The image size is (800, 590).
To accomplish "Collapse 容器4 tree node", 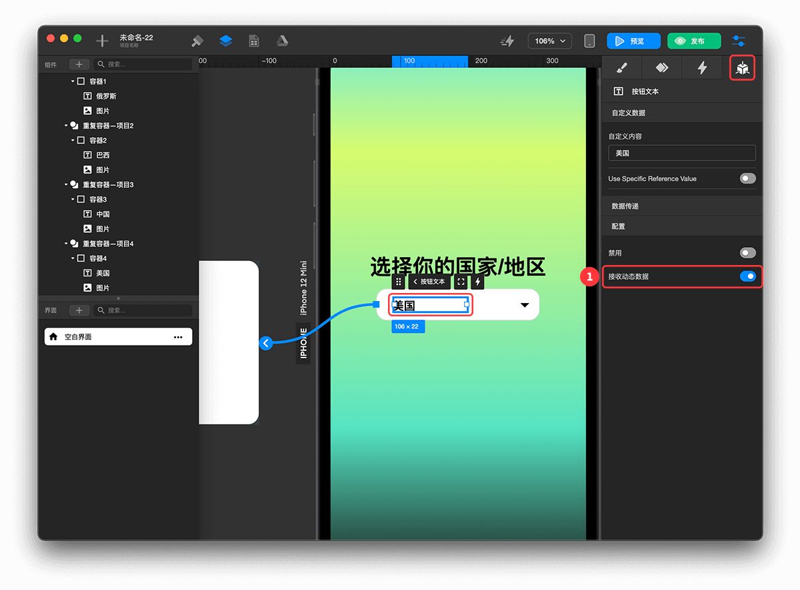I will (73, 258).
